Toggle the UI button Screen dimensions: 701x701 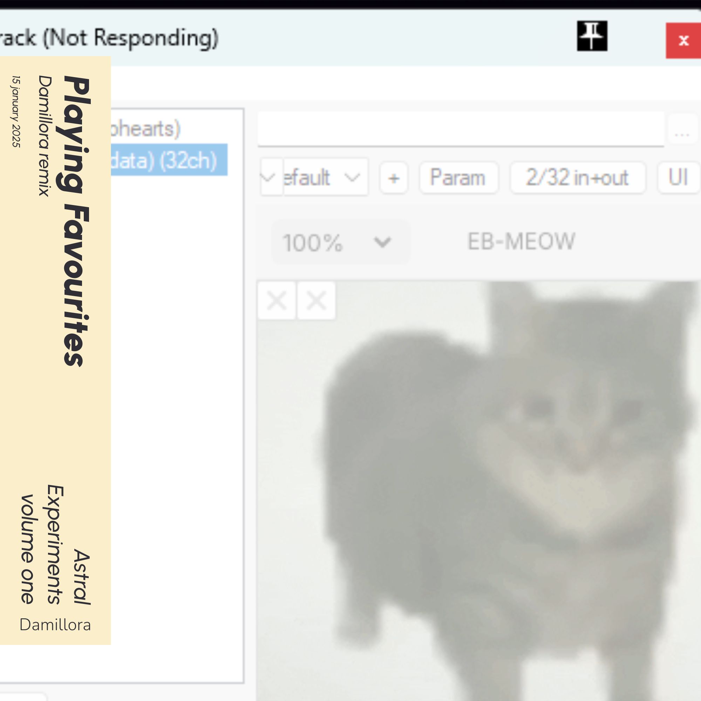pyautogui.click(x=678, y=177)
